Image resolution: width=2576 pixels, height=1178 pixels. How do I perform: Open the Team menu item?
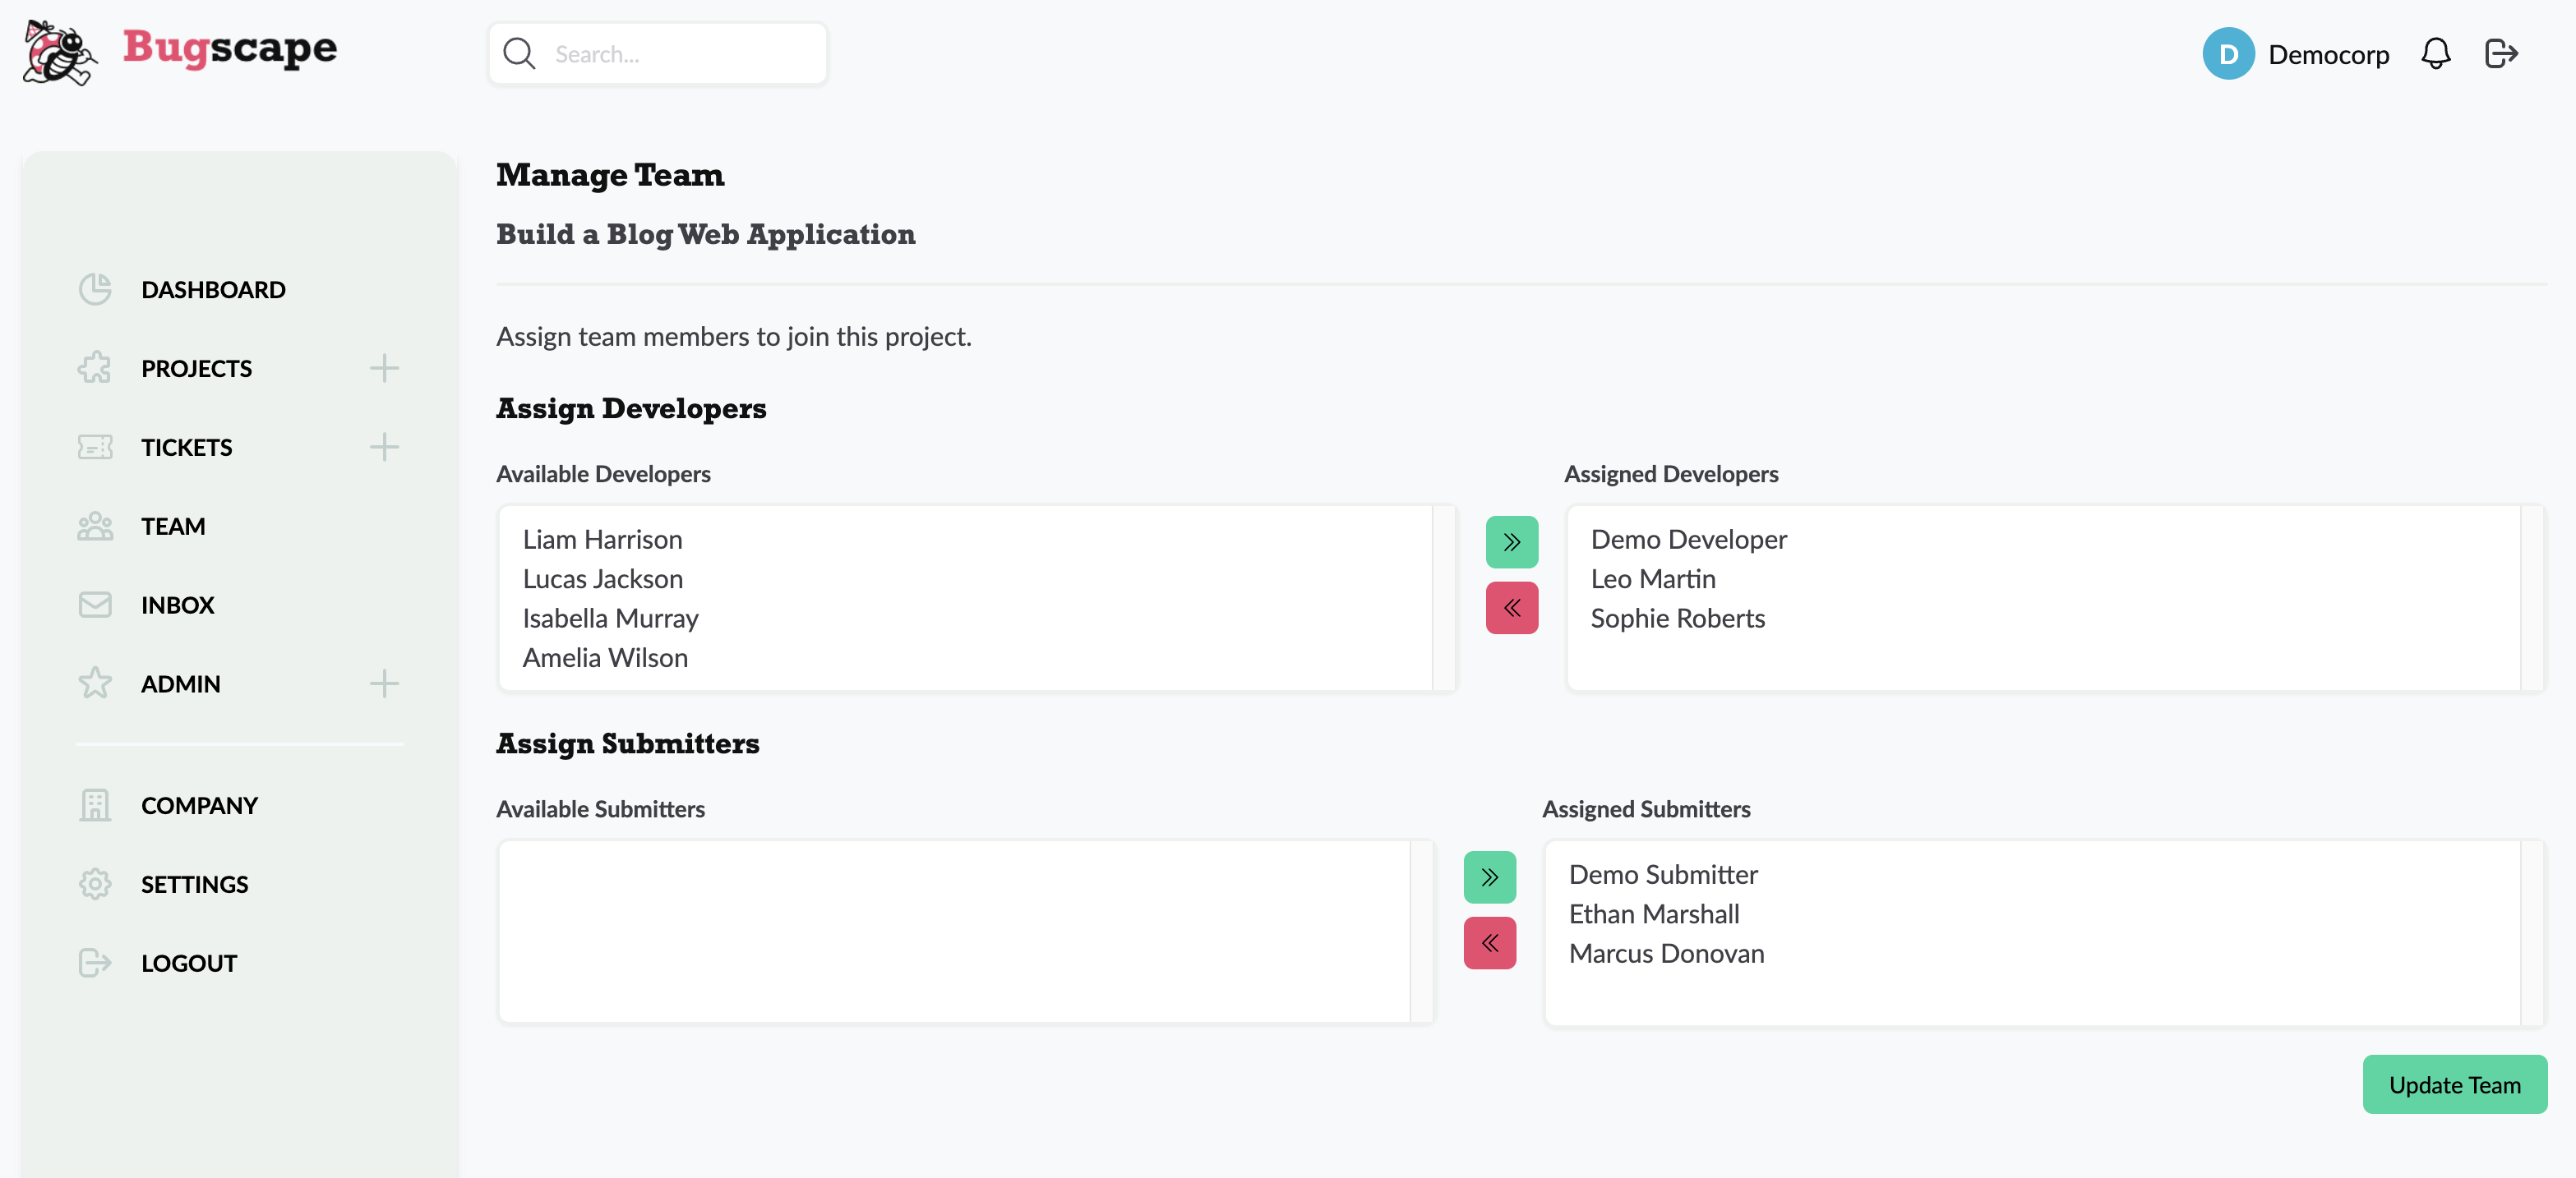click(172, 526)
